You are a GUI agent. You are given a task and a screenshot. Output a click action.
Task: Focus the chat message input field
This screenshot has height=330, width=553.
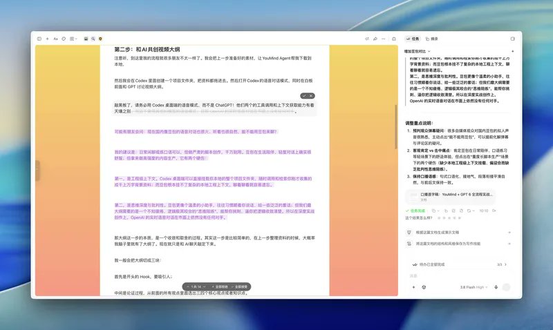click(458, 276)
